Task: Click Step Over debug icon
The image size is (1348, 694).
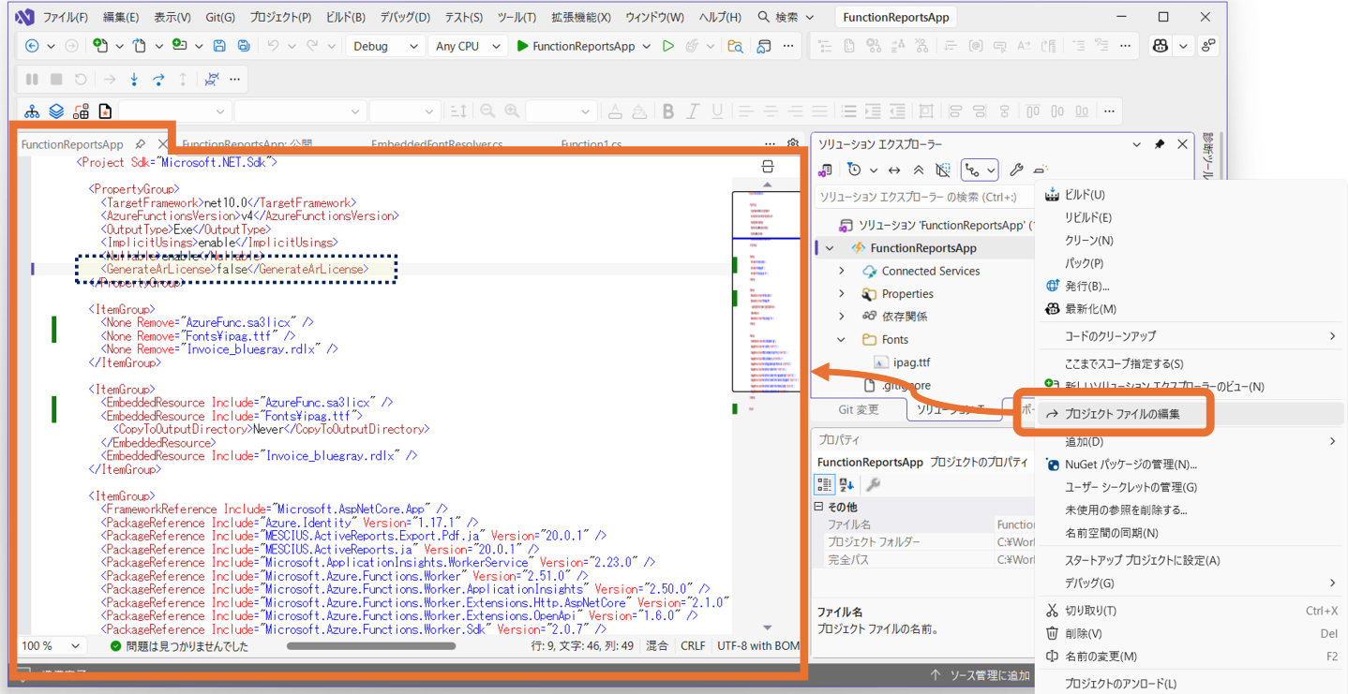Action: (158, 80)
